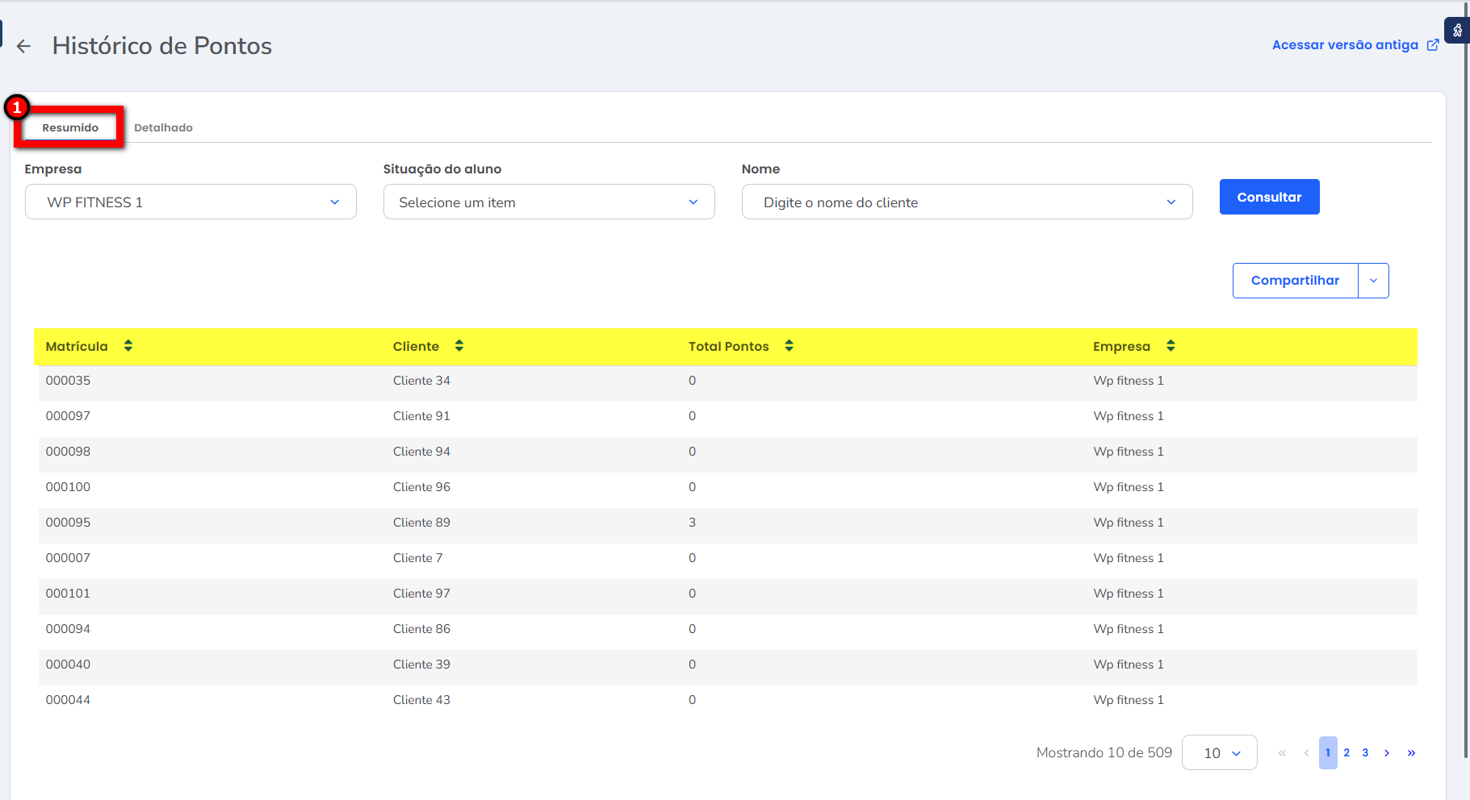Jump to last page with double chevron
The width and height of the screenshot is (1470, 800).
point(1411,753)
